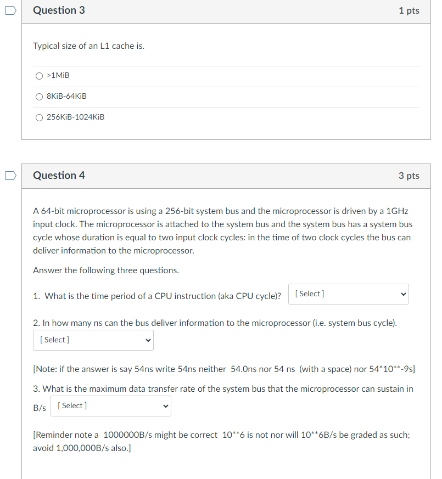Viewport: 442px width, 479px height.
Task: Open the data transfer rate Select dropdown
Action: [x=110, y=406]
